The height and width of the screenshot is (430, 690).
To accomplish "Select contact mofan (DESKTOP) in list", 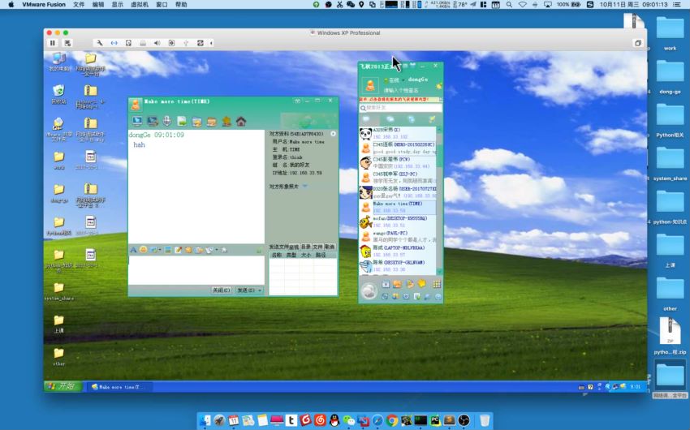I will pyautogui.click(x=398, y=221).
